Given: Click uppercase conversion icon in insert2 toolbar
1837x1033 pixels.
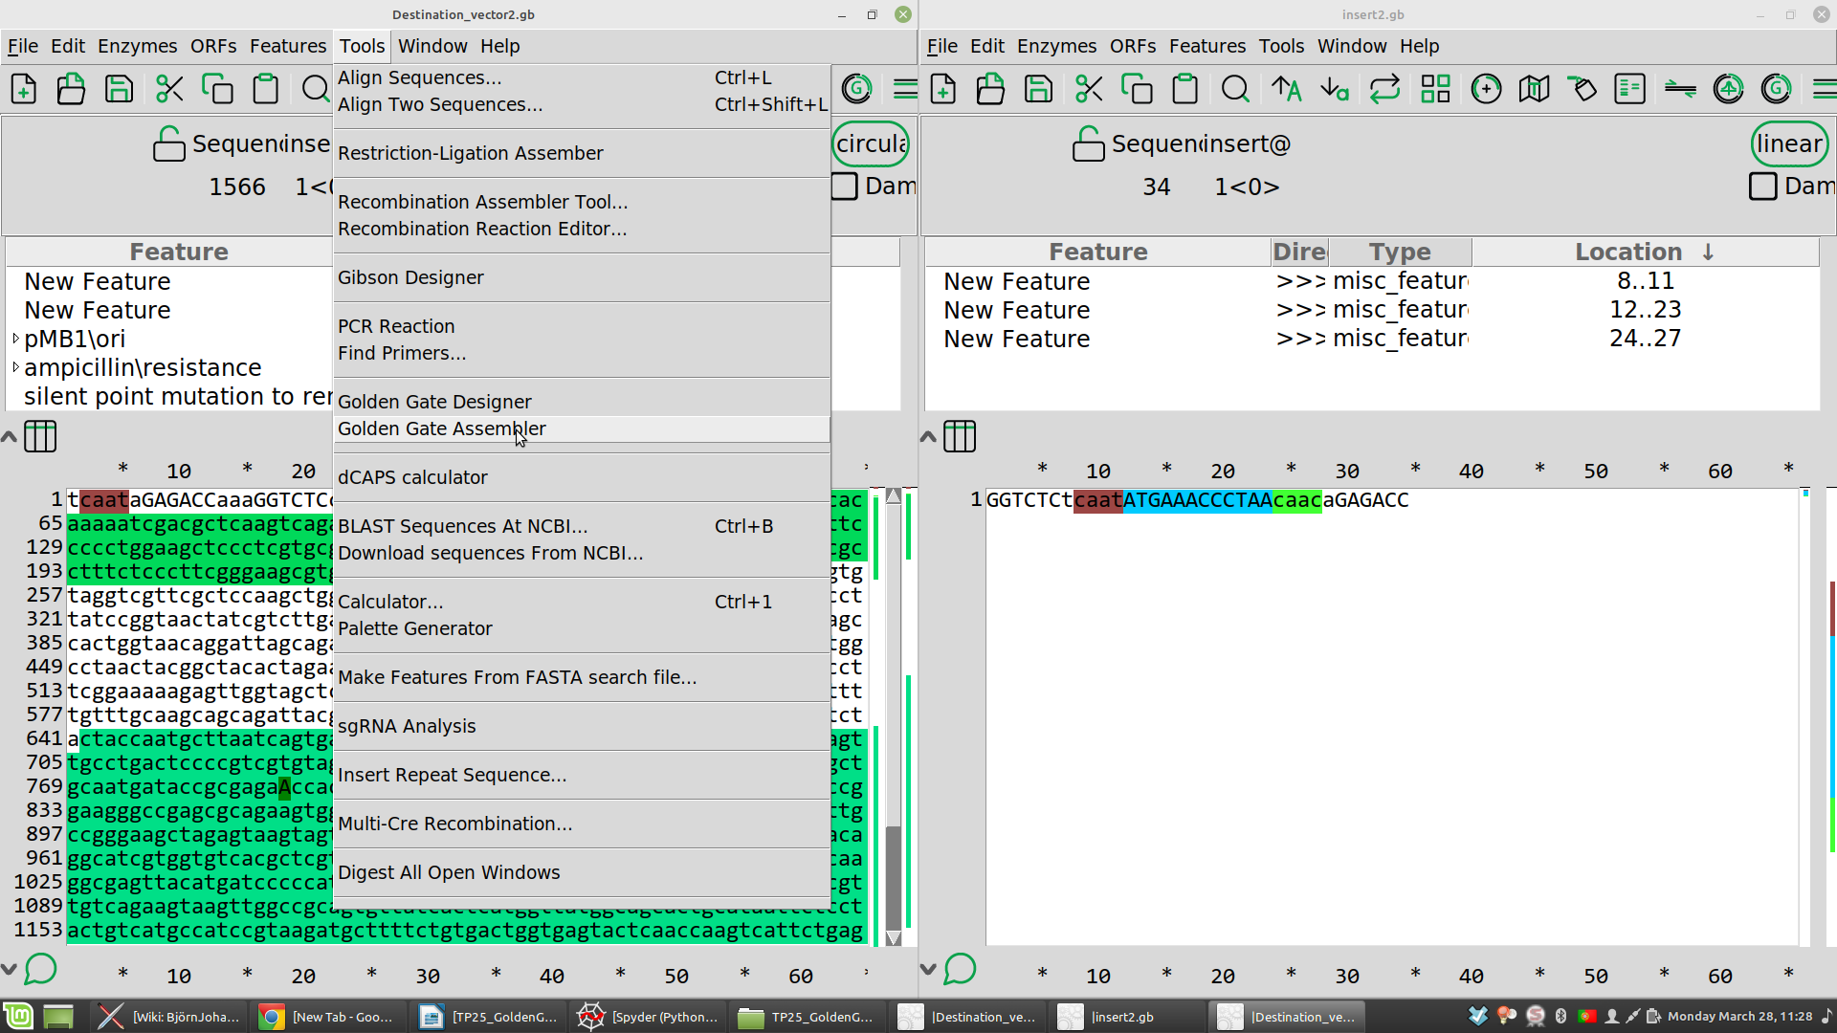Looking at the screenshot, I should [1287, 89].
